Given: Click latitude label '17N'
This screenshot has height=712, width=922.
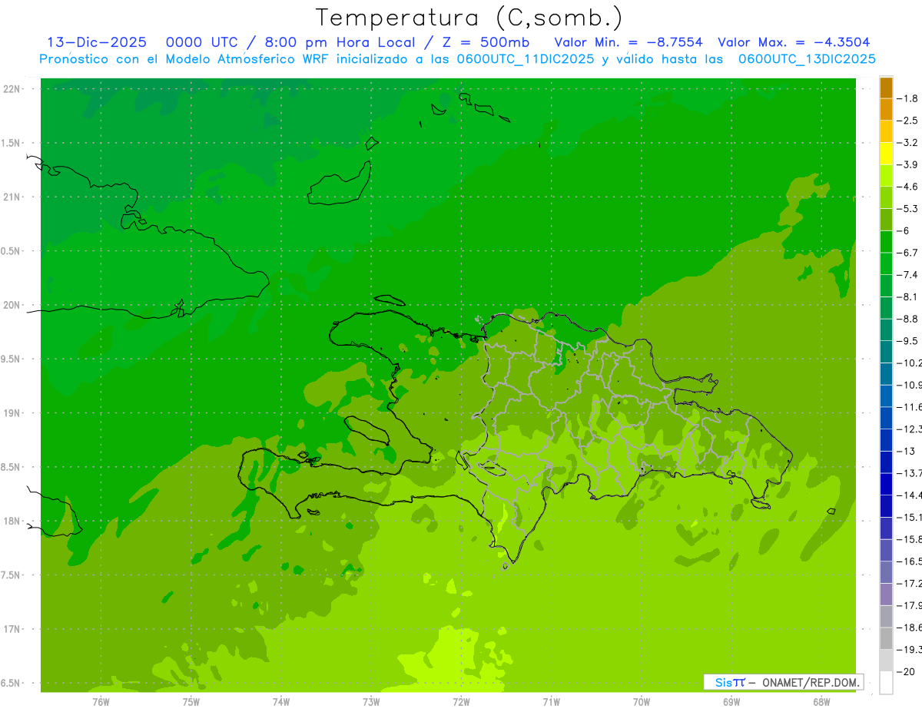Looking at the screenshot, I should tap(12, 629).
